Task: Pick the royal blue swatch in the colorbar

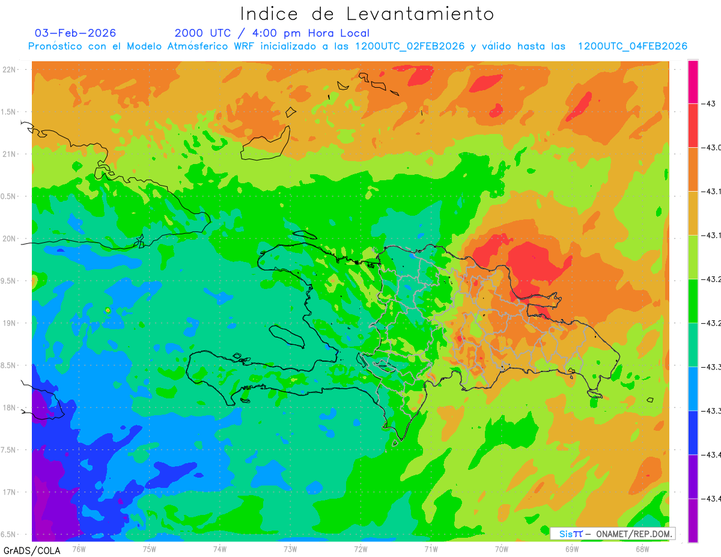Action: 693,433
